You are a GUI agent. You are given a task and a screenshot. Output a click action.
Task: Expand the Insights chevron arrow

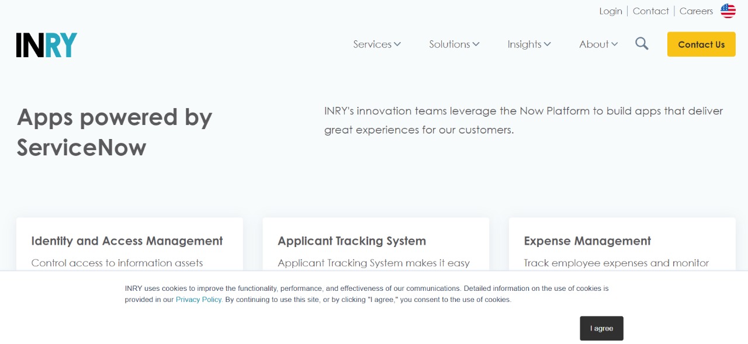click(x=548, y=44)
